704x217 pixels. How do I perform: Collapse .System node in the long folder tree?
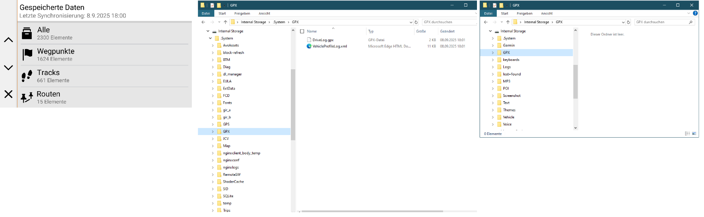[210, 38]
